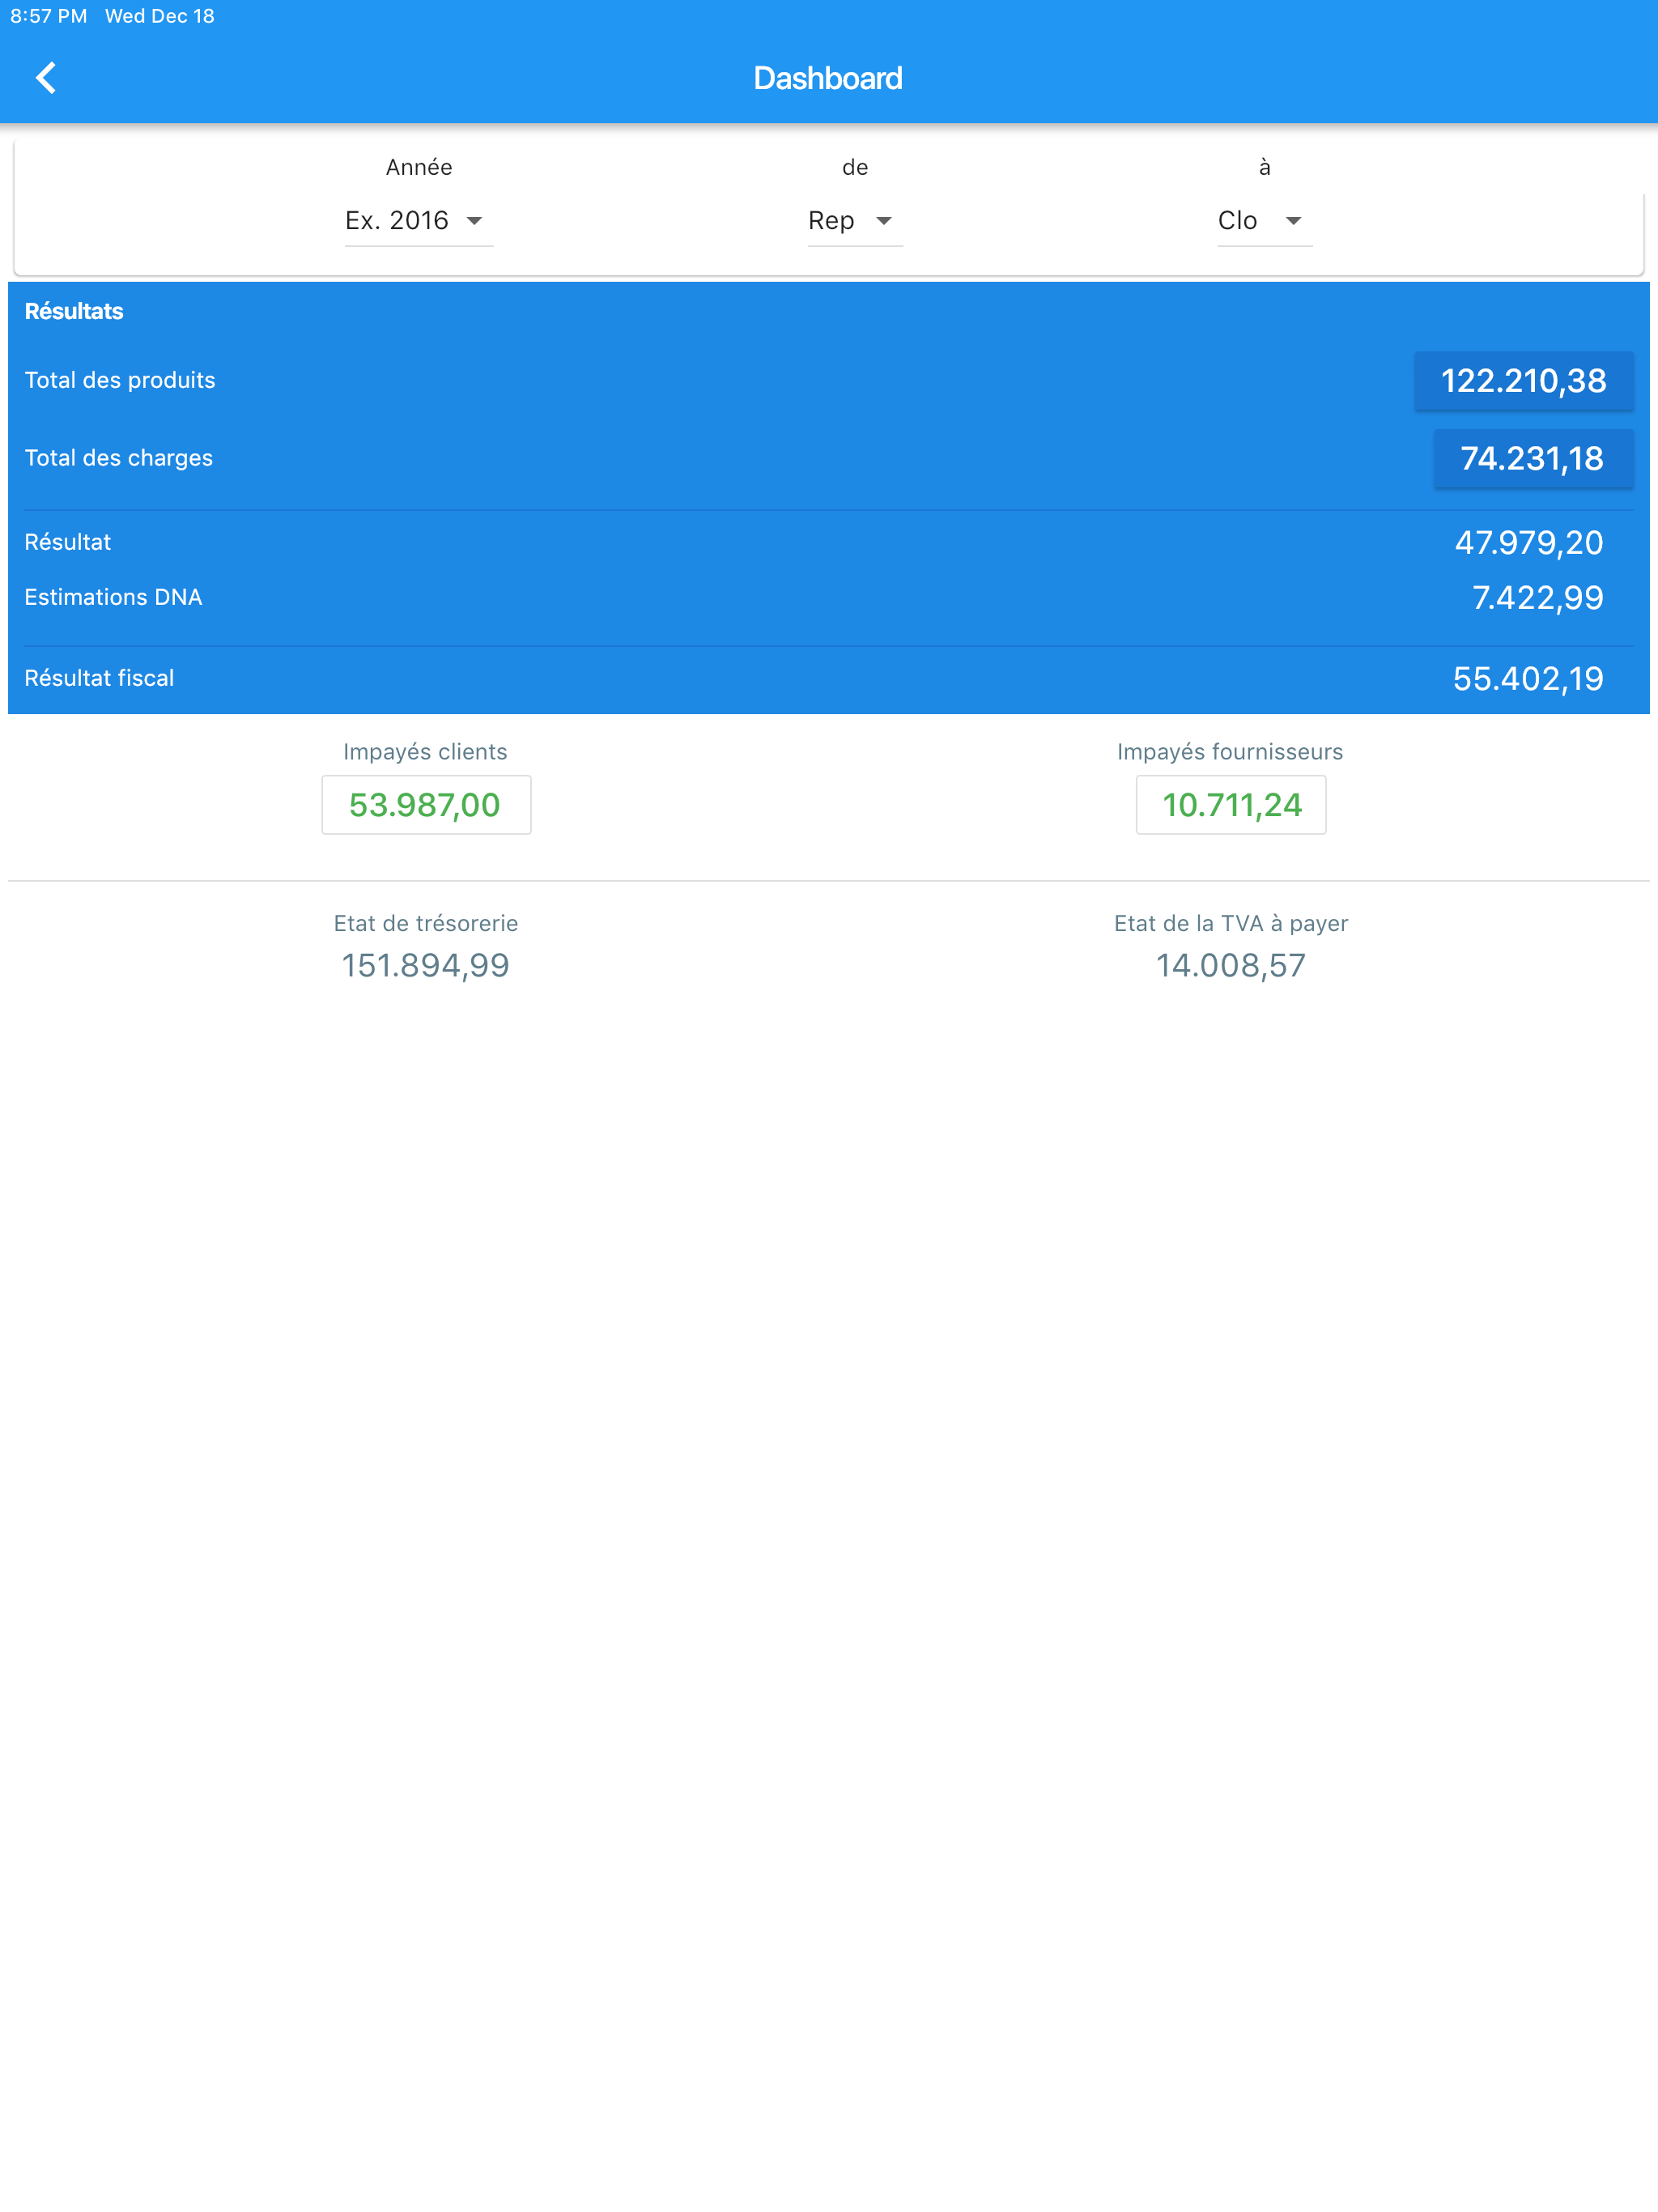Screen dimensions: 1658x2212
Task: Click the Total des produits label
Action: (x=120, y=380)
